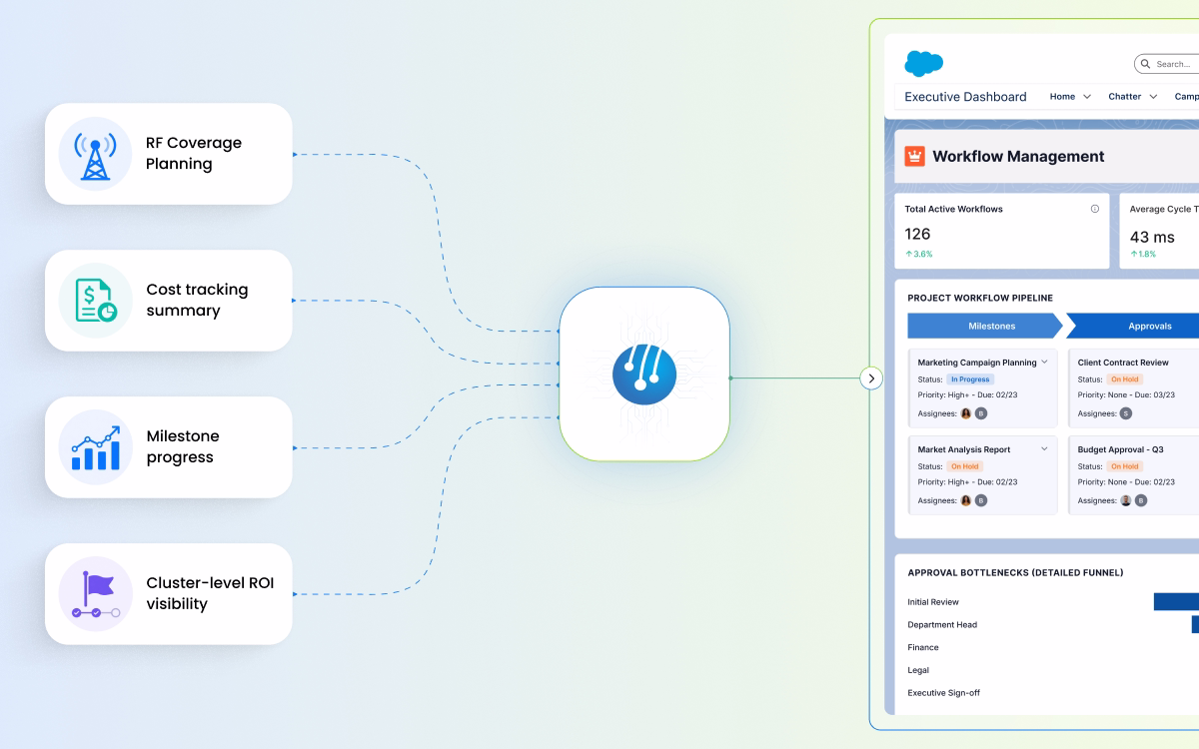
Task: Select the Chatter navigation tab
Action: pyautogui.click(x=1124, y=97)
